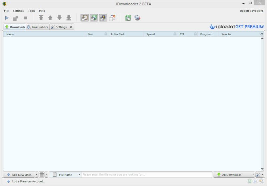Toggle premium usage icon in toolbar

[x=103, y=18]
